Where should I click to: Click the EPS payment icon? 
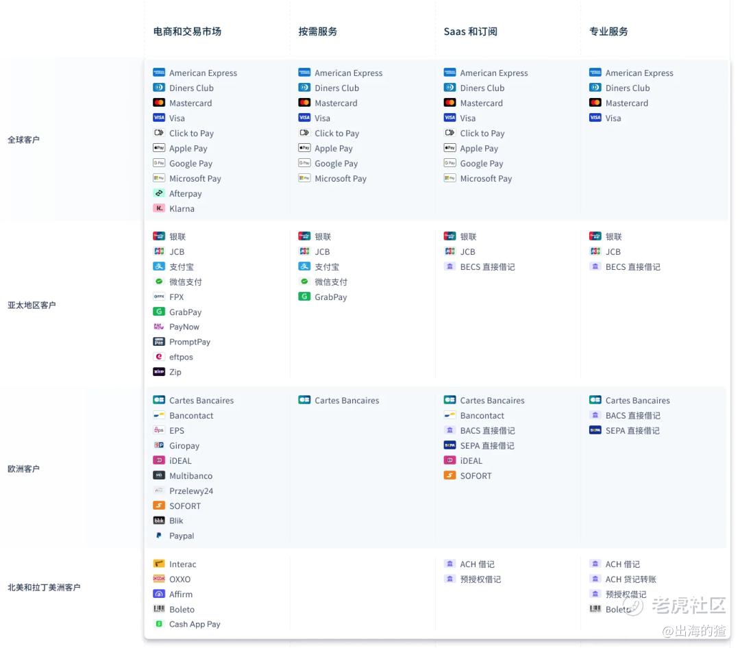[x=159, y=430]
